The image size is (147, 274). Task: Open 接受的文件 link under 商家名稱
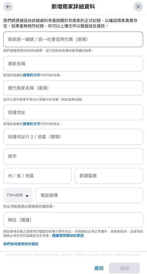click(x=32, y=75)
